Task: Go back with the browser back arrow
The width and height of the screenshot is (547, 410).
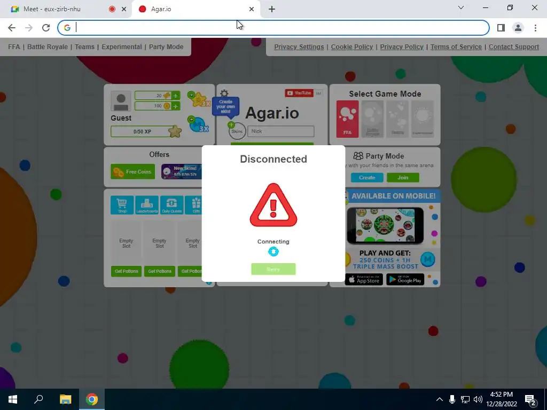Action: [x=12, y=28]
